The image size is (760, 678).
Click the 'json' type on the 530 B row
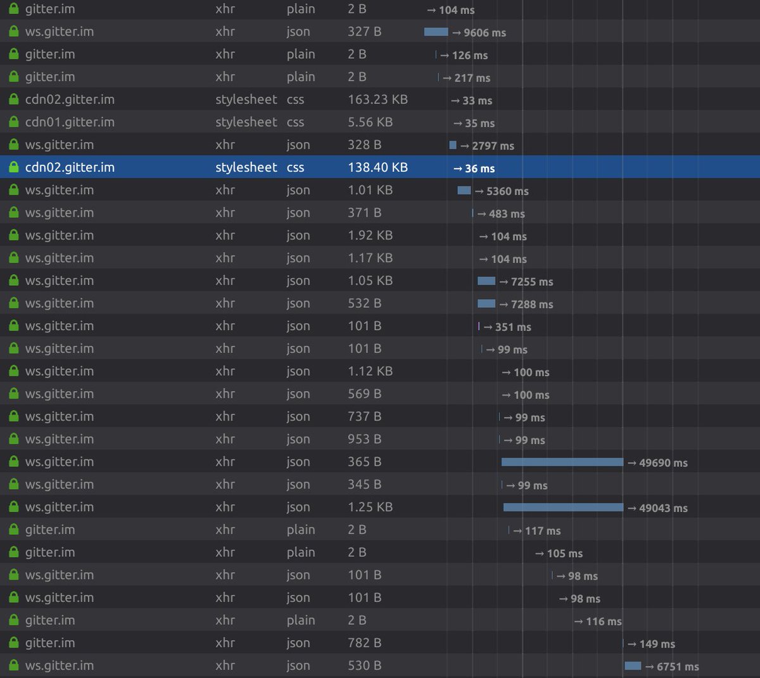(x=298, y=665)
